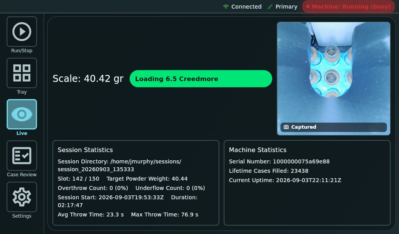The height and width of the screenshot is (234, 399).
Task: Click the Run/Stop label
Action: click(22, 51)
